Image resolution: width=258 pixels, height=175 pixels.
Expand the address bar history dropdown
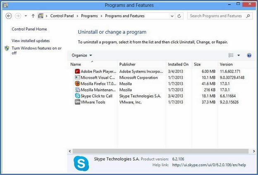[x=172, y=16]
